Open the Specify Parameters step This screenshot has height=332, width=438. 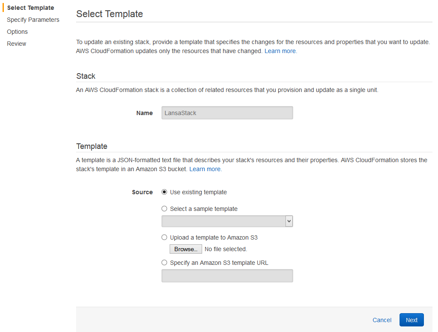(33, 20)
